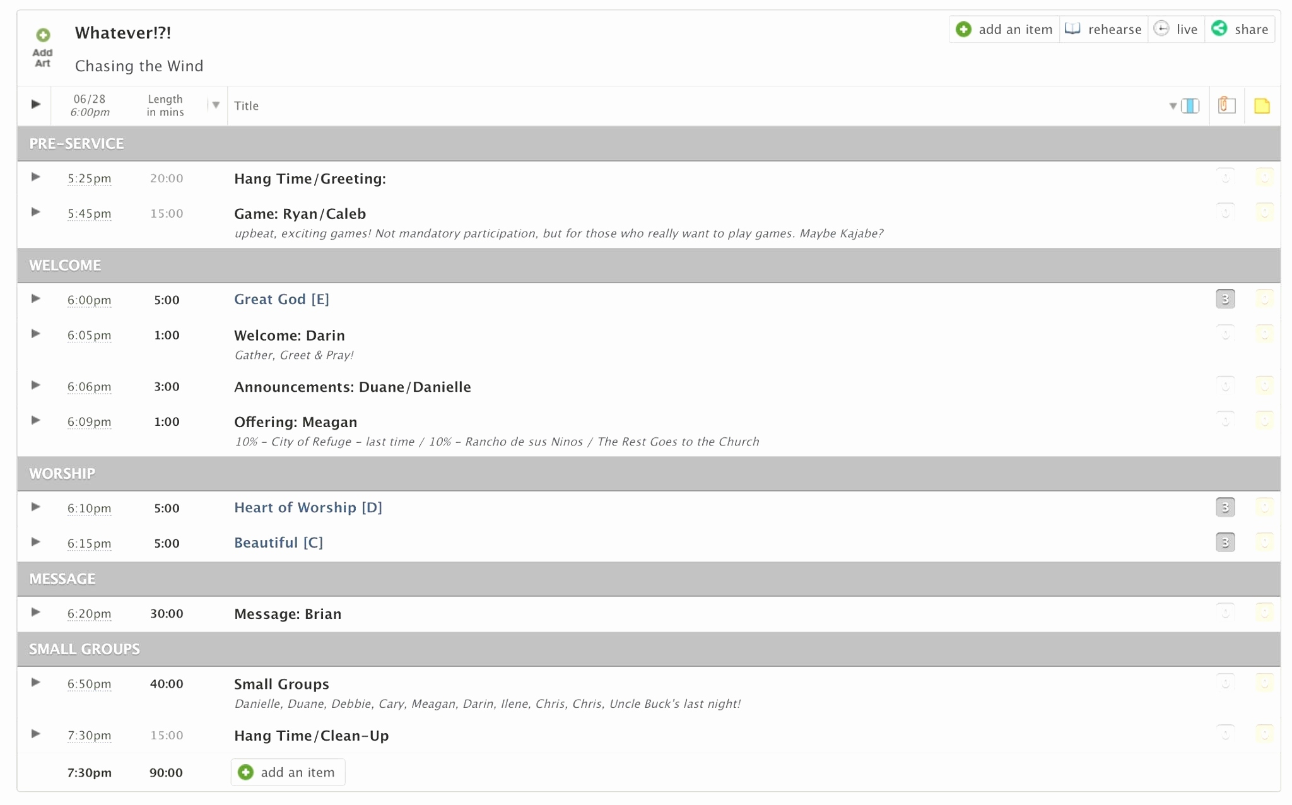This screenshot has width=1292, height=805.
Task: Open Beautiful [C] attachments badge
Action: 1225,543
